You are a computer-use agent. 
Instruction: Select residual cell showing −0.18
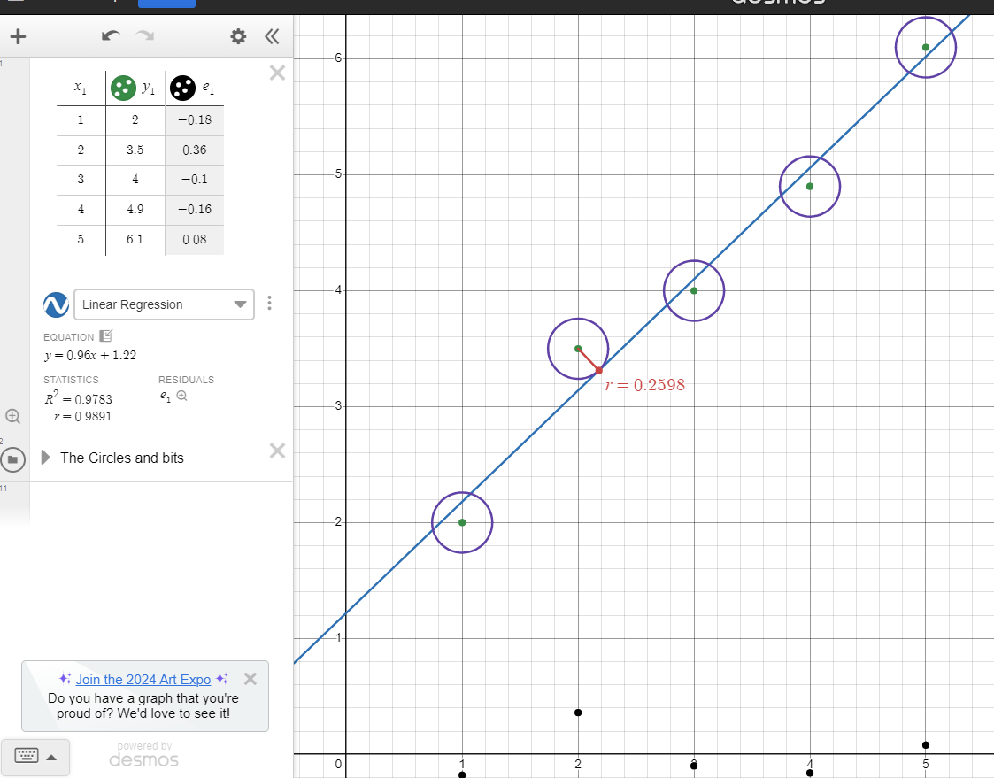195,119
